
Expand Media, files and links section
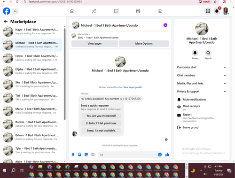pos(202,83)
